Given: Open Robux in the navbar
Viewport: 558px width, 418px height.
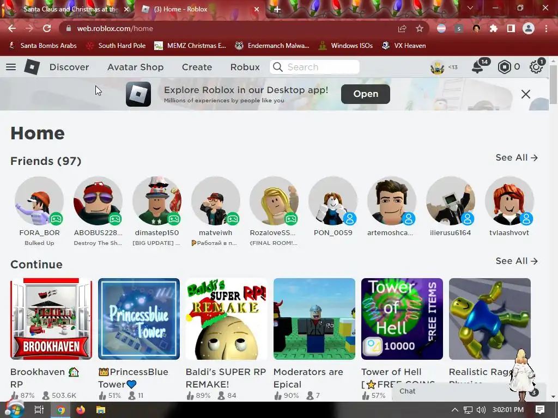Looking at the screenshot, I should coord(245,67).
